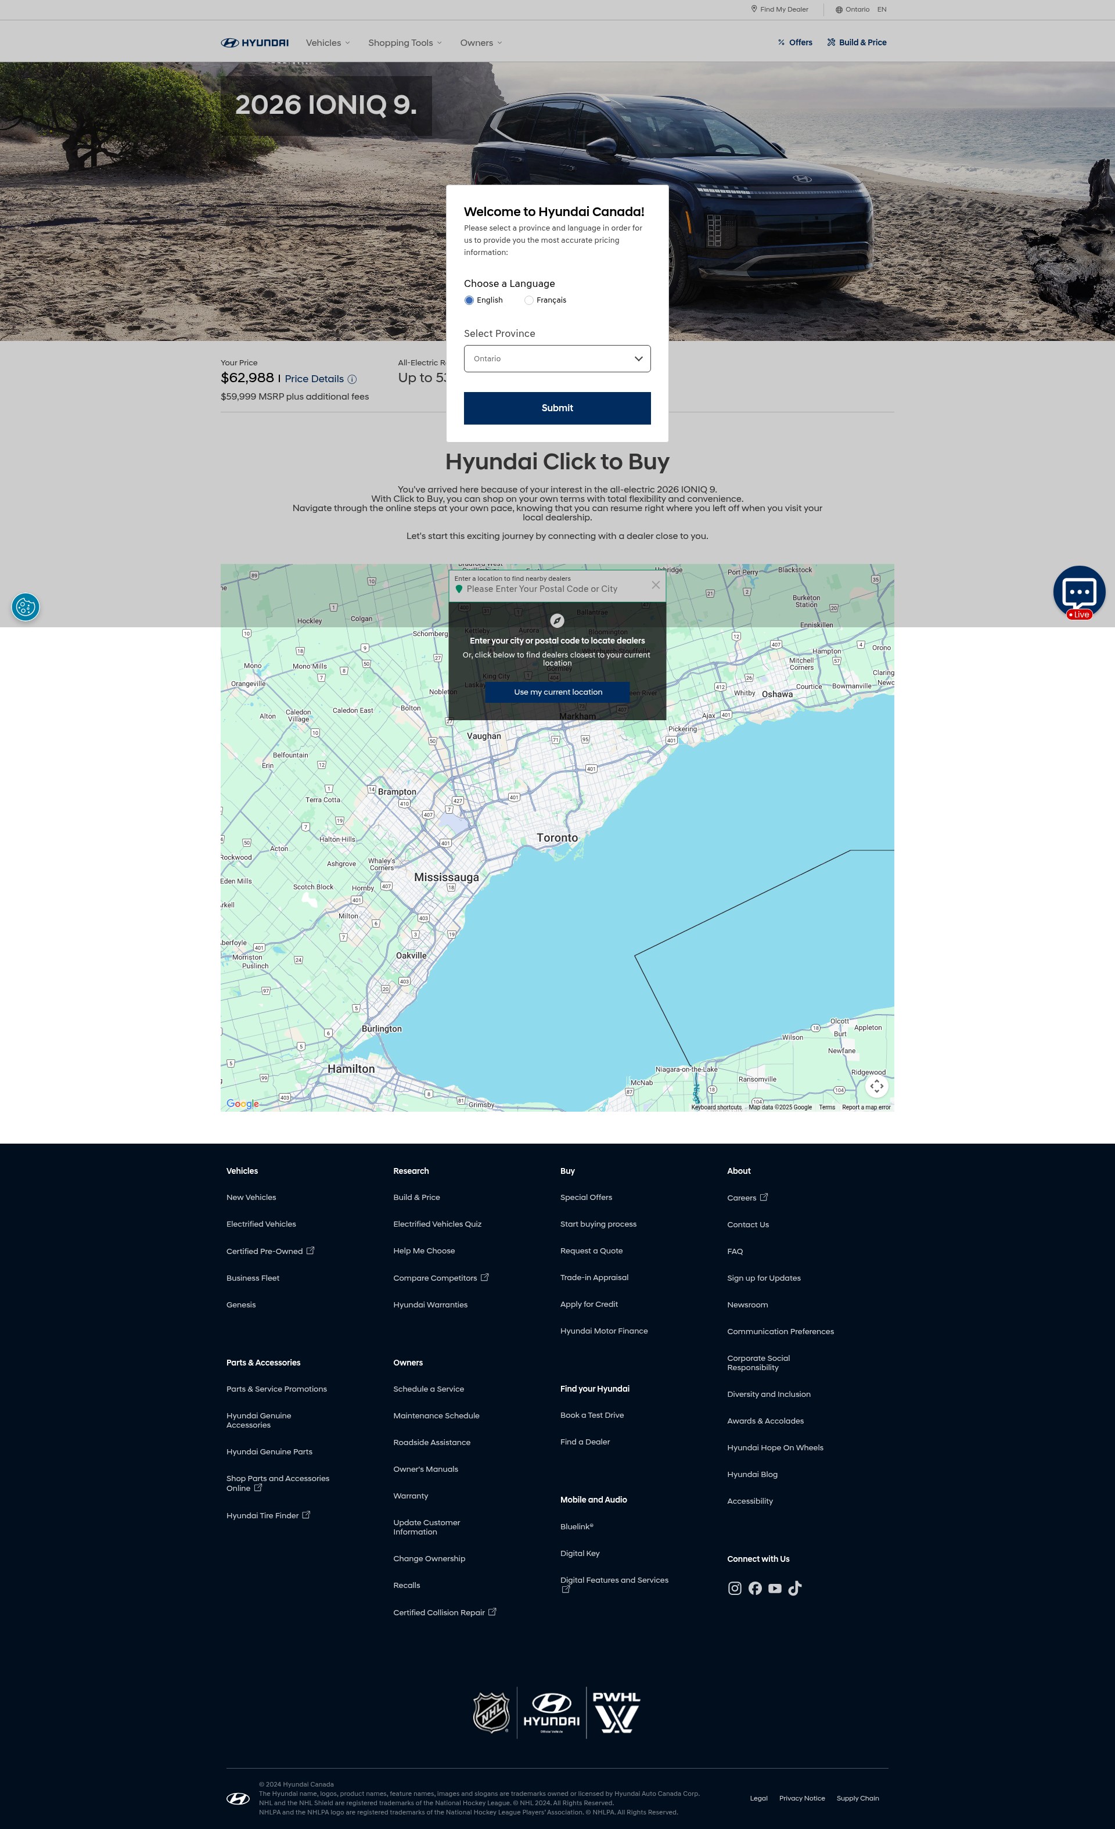Image resolution: width=1115 pixels, height=1829 pixels.
Task: Click the NHL logo in footer
Action: point(491,1712)
